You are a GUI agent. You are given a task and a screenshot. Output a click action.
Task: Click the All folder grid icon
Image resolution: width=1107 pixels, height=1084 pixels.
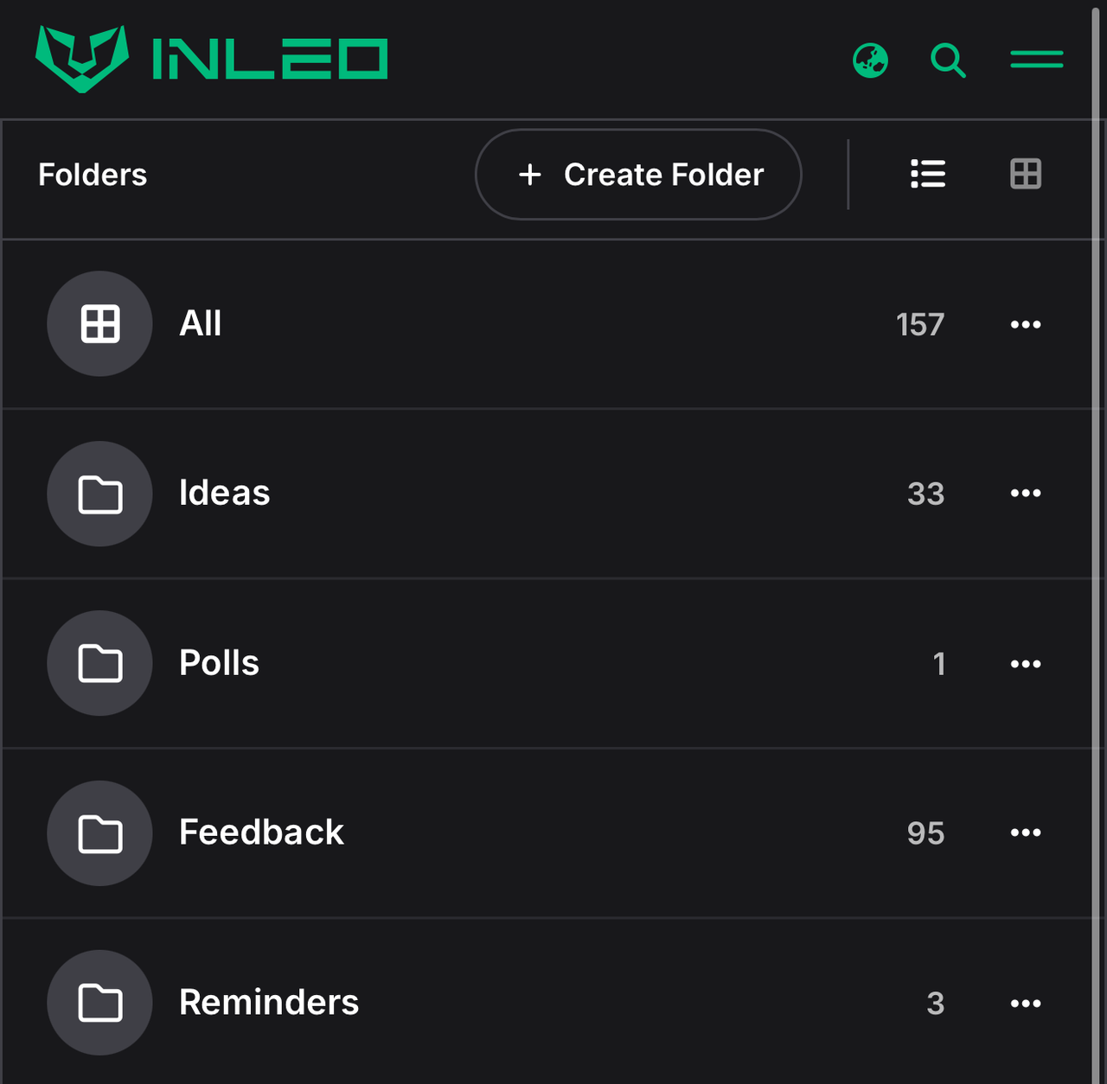[x=99, y=324]
